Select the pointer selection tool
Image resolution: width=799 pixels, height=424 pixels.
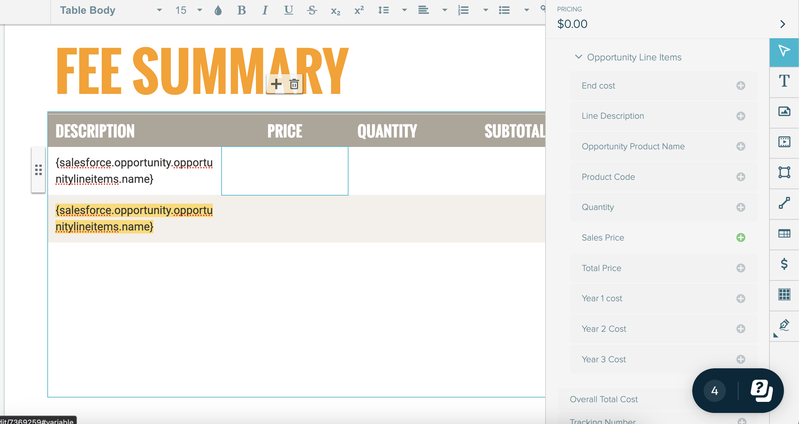[x=784, y=52]
